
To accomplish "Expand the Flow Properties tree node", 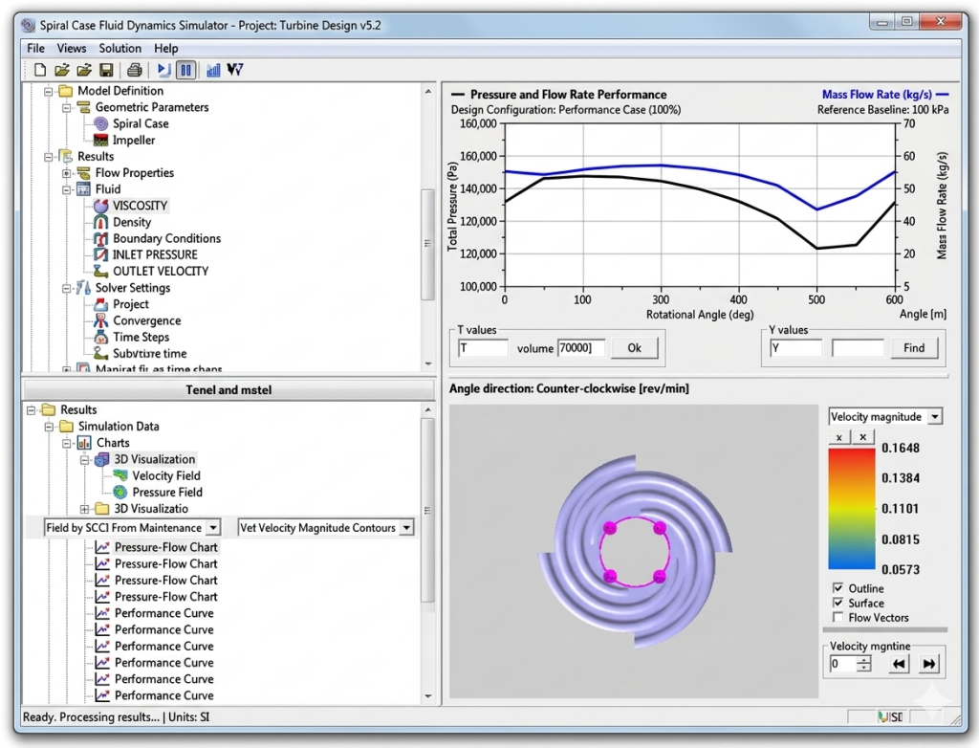I will point(67,173).
